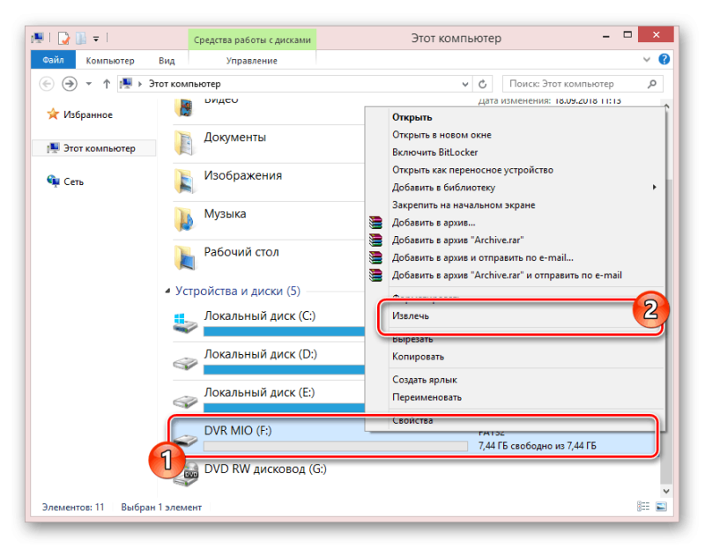Switch to details view icon in status bar

643,507
